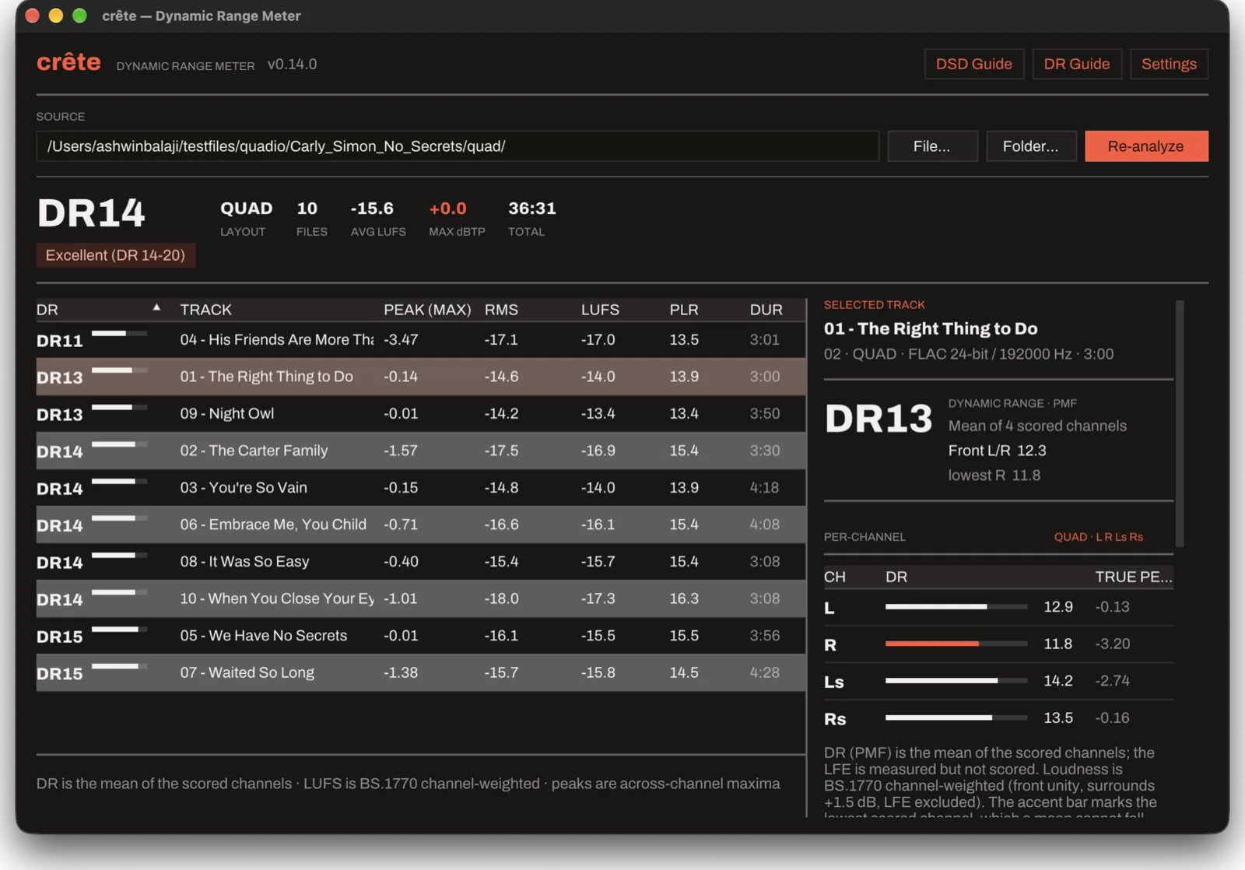Click the File... button
Viewport: 1245px width, 870px height.
click(932, 146)
